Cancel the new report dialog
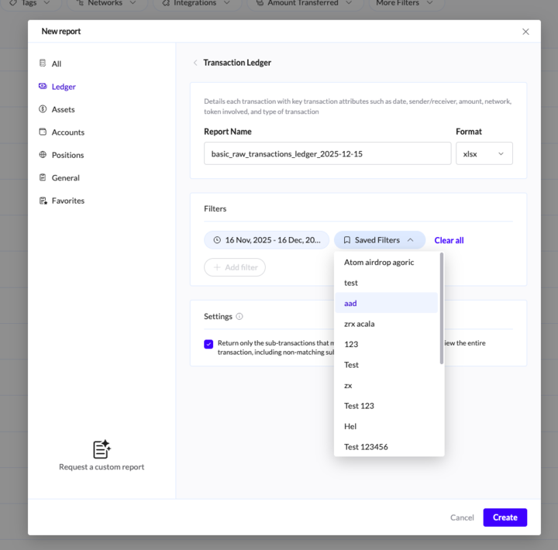558x550 pixels. coord(462,517)
